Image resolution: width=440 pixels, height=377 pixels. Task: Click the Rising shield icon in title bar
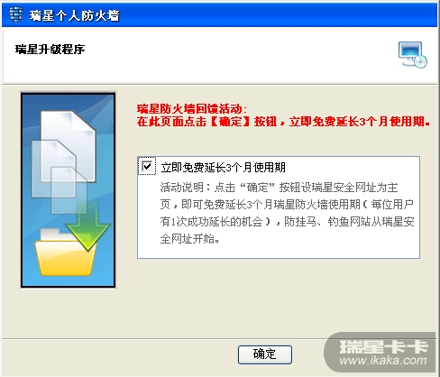[x=16, y=14]
